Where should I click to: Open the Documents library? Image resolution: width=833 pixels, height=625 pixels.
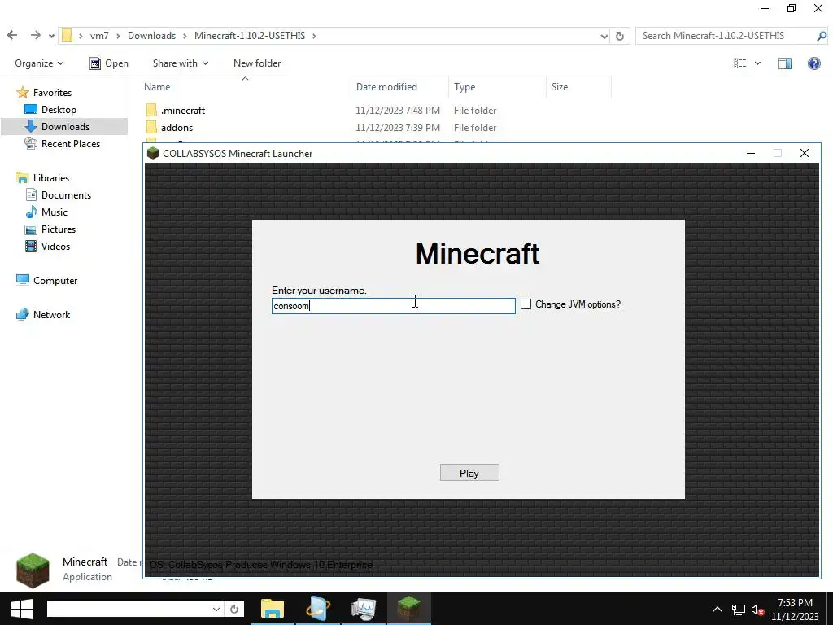point(66,195)
